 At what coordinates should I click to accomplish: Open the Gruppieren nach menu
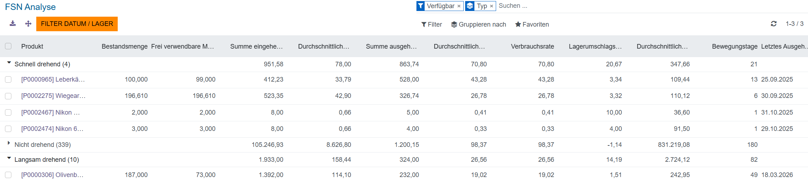pos(479,24)
